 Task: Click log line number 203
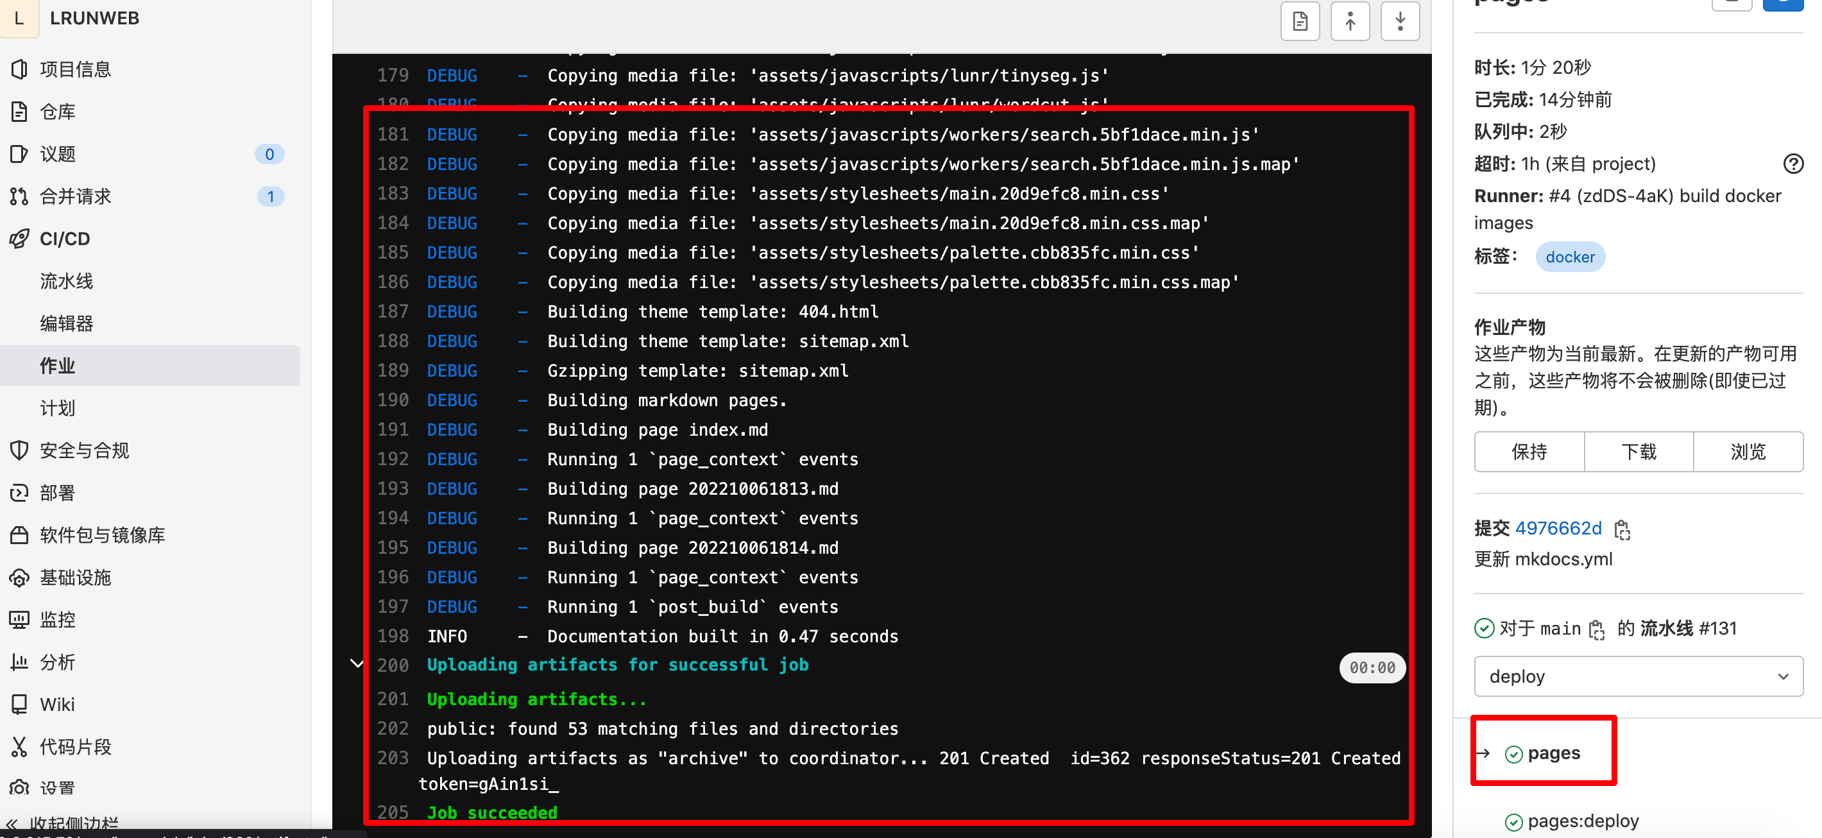pos(393,758)
